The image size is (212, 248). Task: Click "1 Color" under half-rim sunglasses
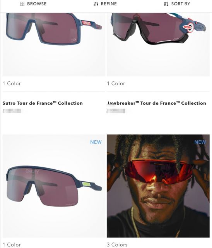click(x=12, y=245)
